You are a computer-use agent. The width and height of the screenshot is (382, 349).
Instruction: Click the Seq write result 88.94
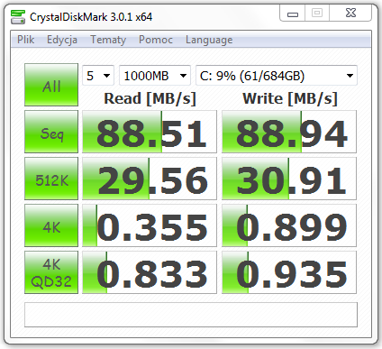pyautogui.click(x=289, y=132)
